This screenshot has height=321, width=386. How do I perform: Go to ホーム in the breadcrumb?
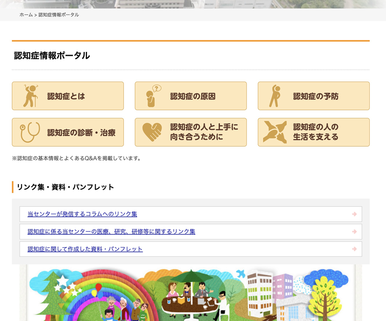pyautogui.click(x=26, y=15)
